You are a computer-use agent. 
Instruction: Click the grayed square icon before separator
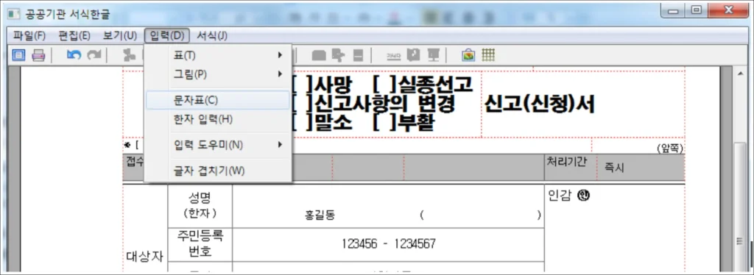[x=358, y=56]
